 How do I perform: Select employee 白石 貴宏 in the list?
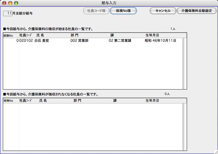pos(41,41)
